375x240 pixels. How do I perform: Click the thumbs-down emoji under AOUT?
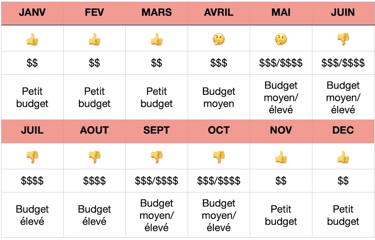94,157
